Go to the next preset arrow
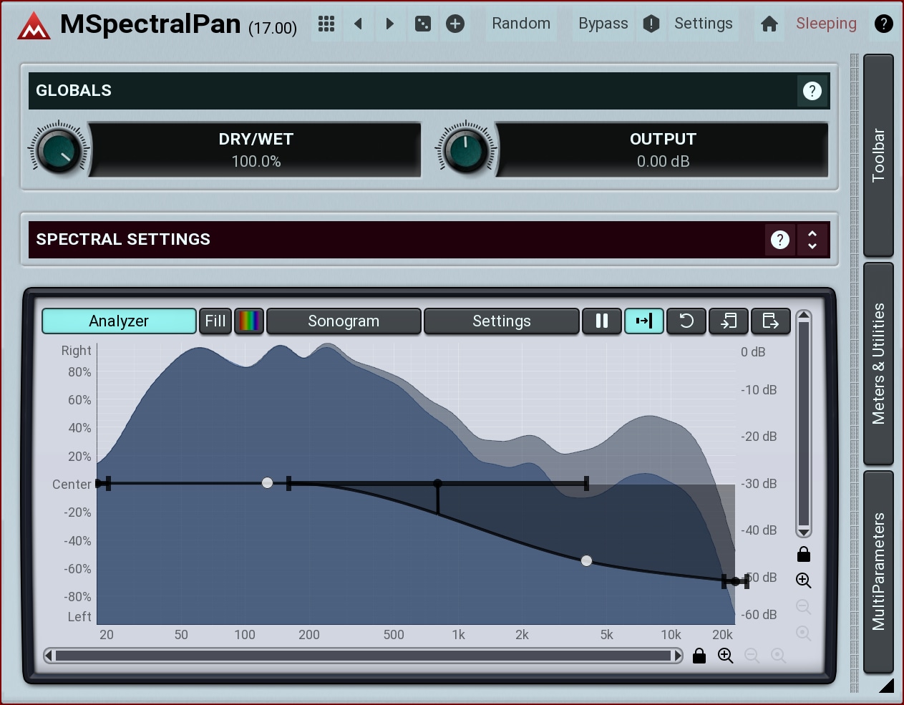 390,24
